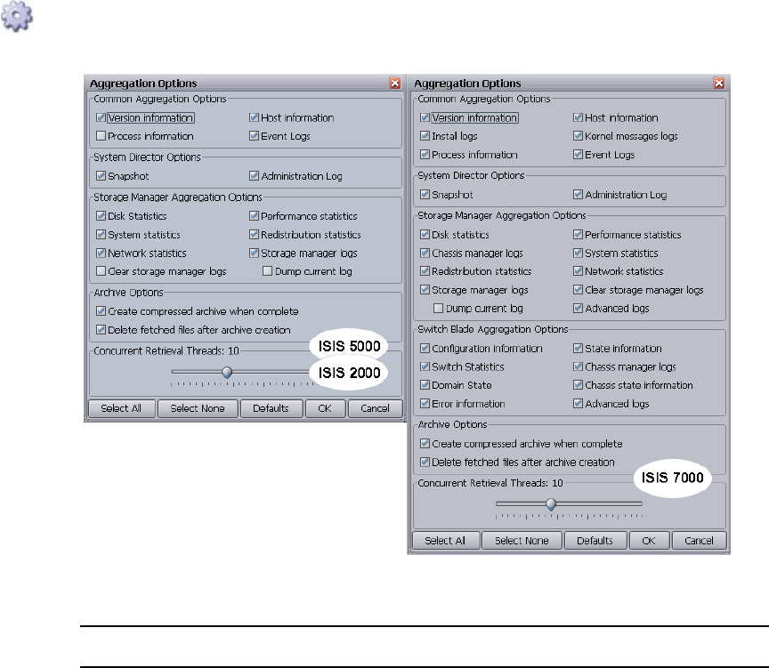The image size is (769, 668).
Task: Uncheck Clear storage manager logs in ISIS 7000 dialog
Action: tap(579, 290)
